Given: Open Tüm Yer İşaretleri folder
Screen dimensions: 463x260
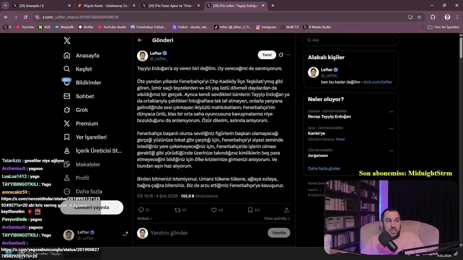Looking at the screenshot, I should [443, 27].
